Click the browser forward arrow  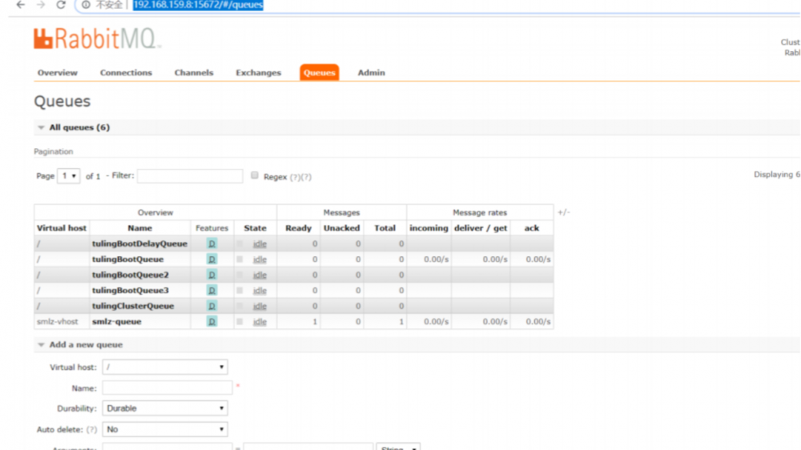point(41,5)
